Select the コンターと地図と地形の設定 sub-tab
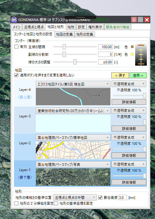Viewport: 155px width, 219px height. click(x=33, y=34)
